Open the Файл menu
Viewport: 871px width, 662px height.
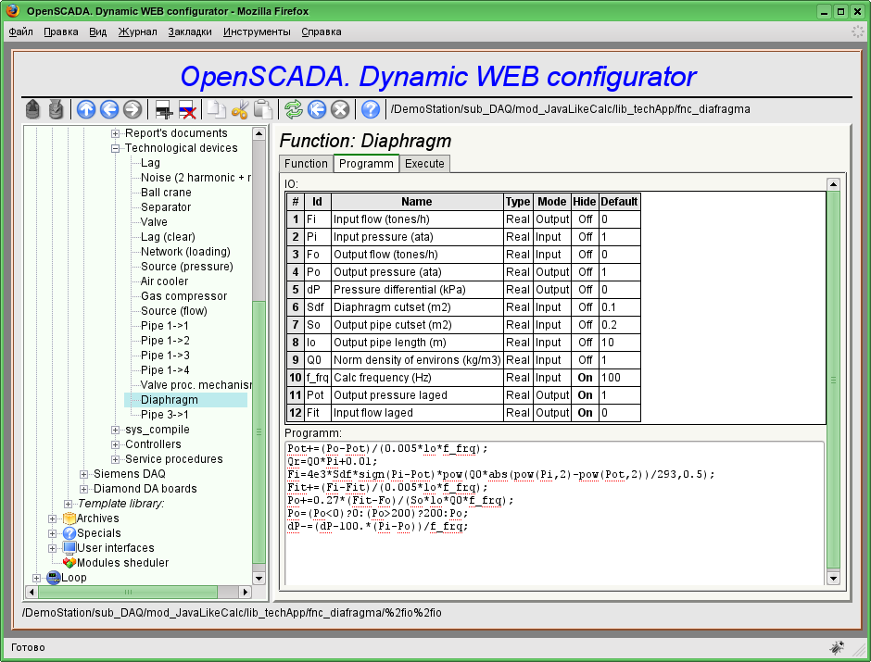point(20,31)
